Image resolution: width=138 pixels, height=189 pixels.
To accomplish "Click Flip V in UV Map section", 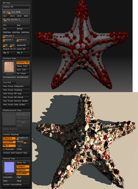I will point(23,53).
